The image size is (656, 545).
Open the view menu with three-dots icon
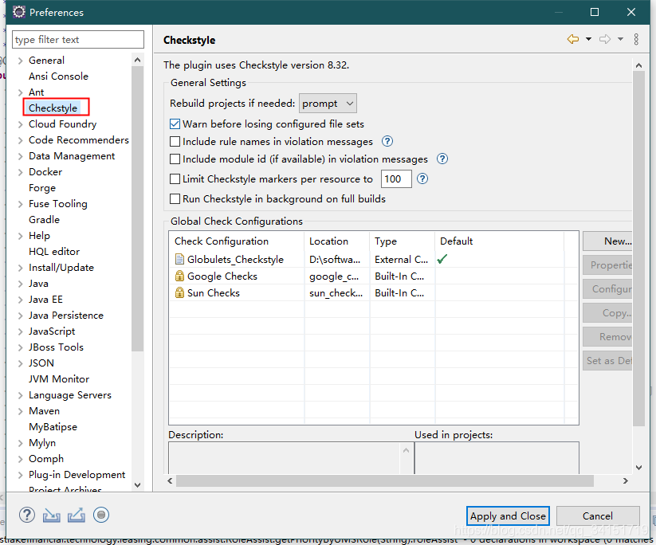coord(634,40)
